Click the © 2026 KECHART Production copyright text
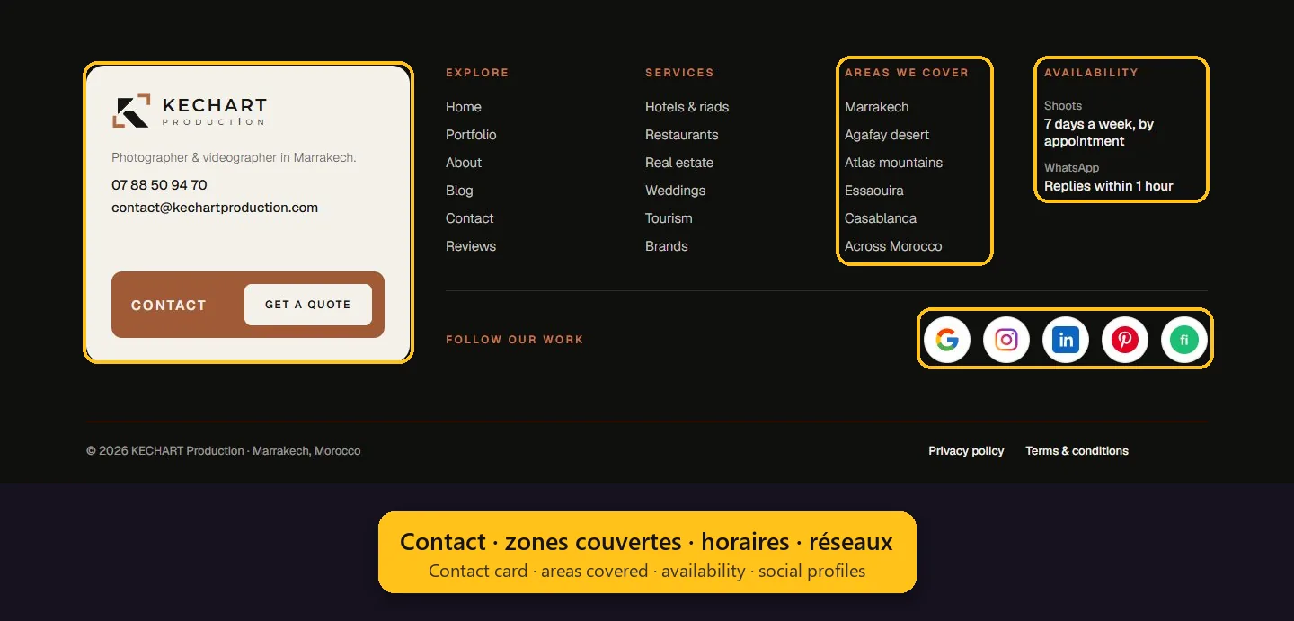 point(224,451)
